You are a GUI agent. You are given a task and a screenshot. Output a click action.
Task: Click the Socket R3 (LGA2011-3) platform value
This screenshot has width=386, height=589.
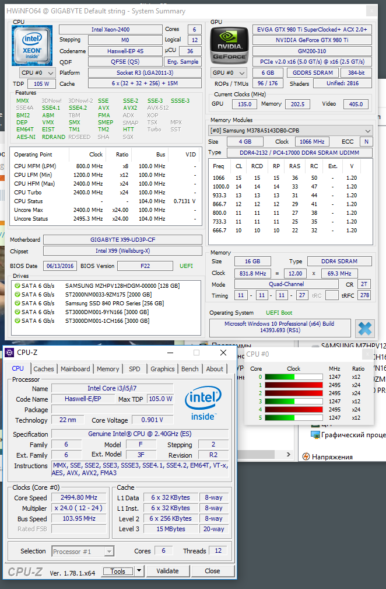pos(145,72)
